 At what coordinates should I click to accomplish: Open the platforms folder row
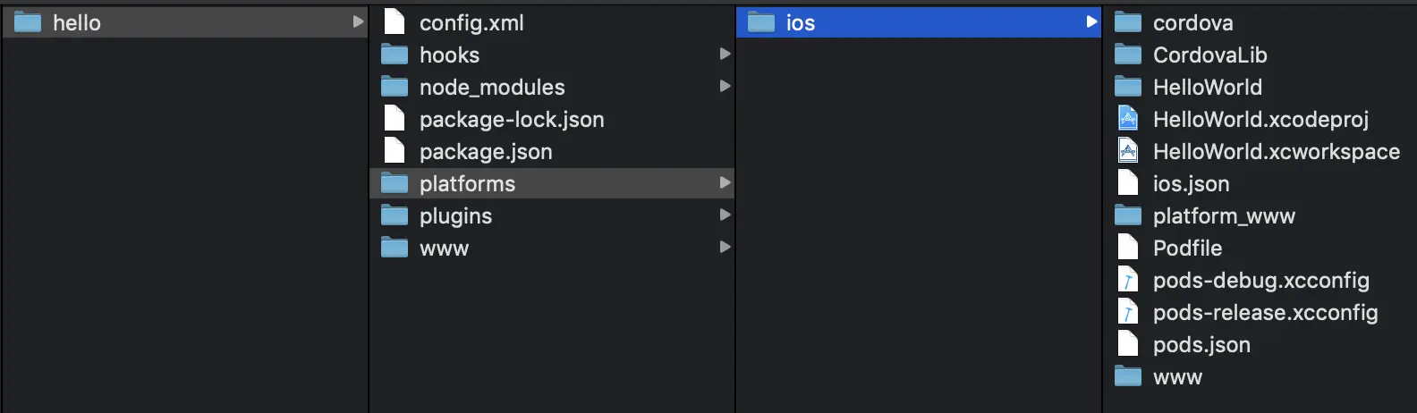pyautogui.click(x=552, y=183)
